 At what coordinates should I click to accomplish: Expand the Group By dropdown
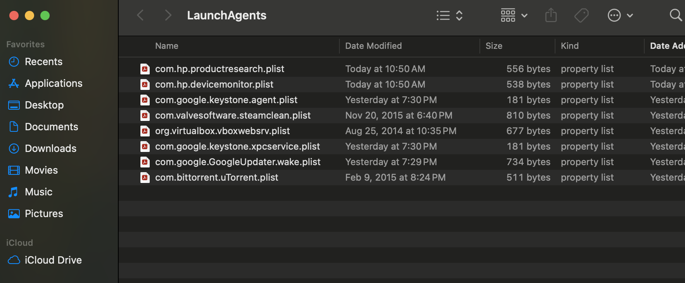tap(514, 16)
